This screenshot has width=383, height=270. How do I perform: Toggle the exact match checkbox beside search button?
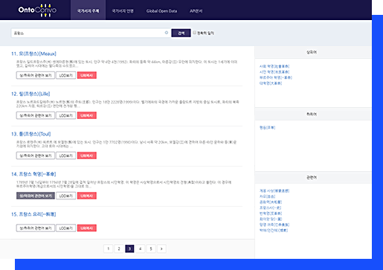195,33
